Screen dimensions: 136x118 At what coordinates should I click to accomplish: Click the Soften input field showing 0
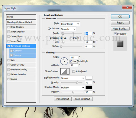(88, 46)
